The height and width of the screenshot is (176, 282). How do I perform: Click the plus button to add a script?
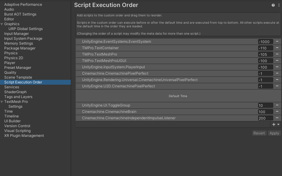(274, 124)
